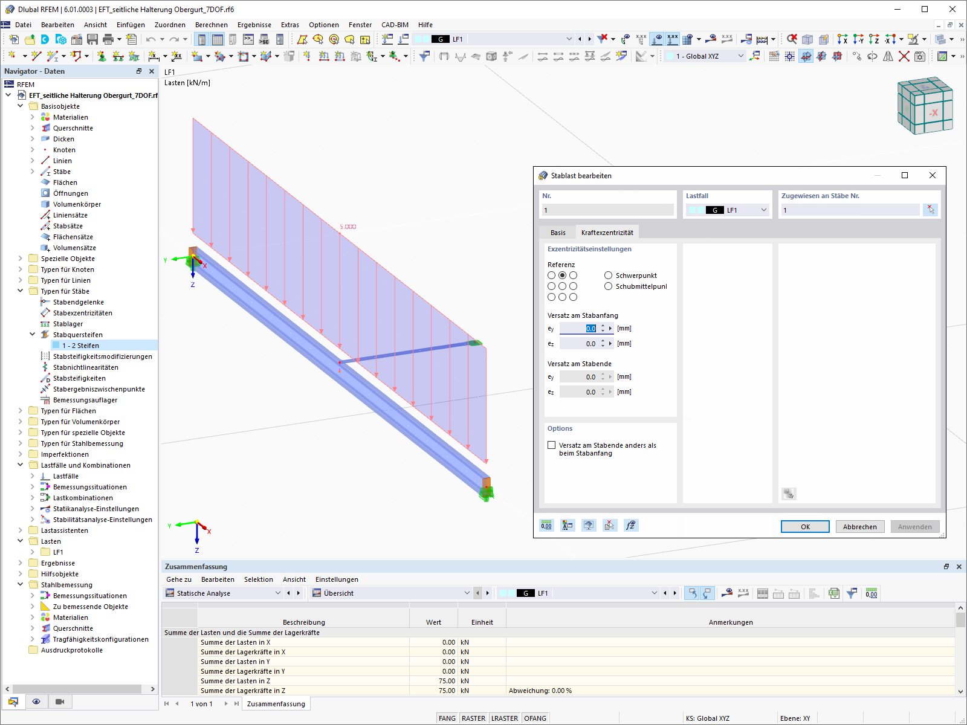Screen dimensions: 967x725
Task: Open the Datei menu
Action: tap(24, 25)
